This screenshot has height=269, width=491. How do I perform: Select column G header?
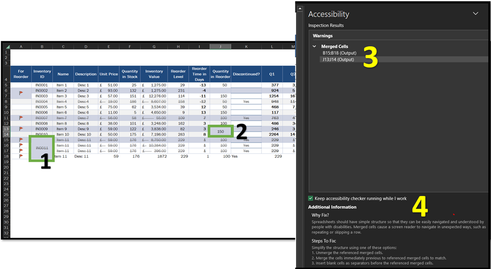(154, 47)
